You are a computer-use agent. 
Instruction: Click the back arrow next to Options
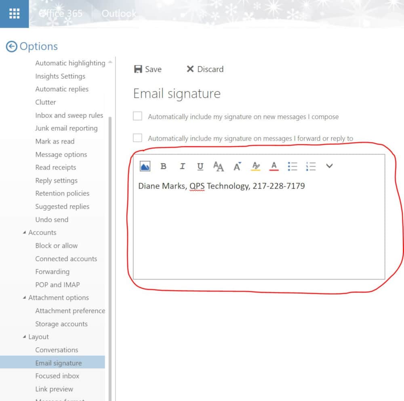tap(11, 47)
